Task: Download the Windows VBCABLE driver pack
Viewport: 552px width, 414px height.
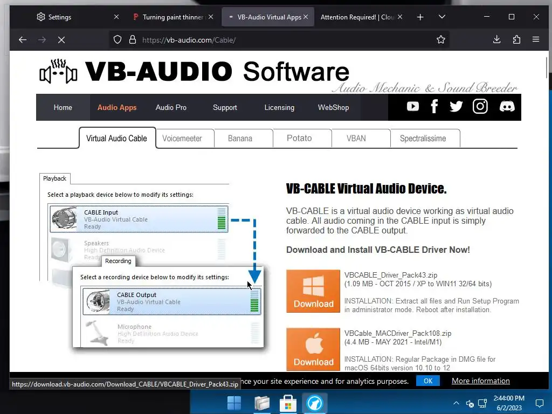Action: pyautogui.click(x=313, y=291)
